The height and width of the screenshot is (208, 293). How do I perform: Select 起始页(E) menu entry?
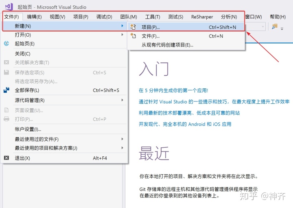coord(64,44)
